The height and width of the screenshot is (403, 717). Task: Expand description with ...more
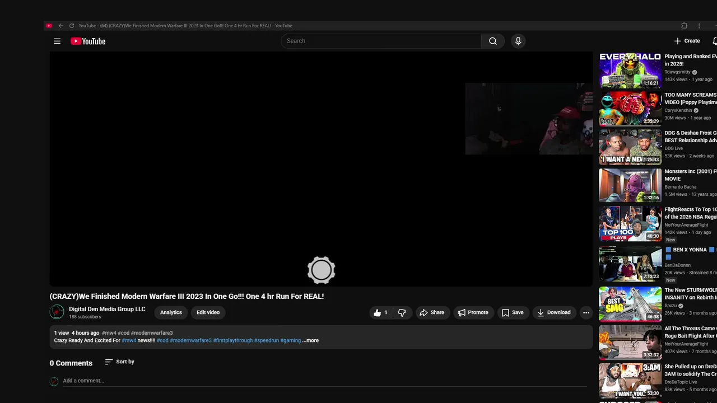point(310,340)
